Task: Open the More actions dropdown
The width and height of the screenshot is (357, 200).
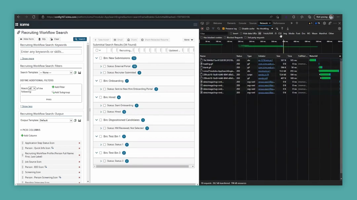Action: [x=188, y=40]
